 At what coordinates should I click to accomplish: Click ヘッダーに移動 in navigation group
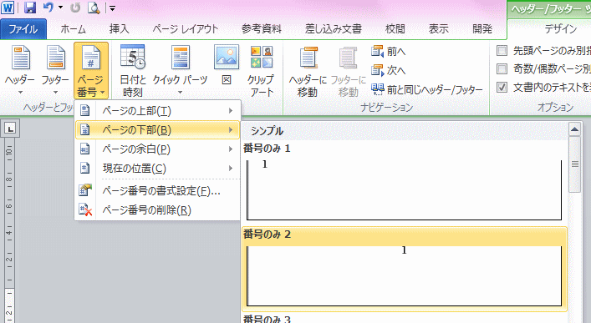308,72
